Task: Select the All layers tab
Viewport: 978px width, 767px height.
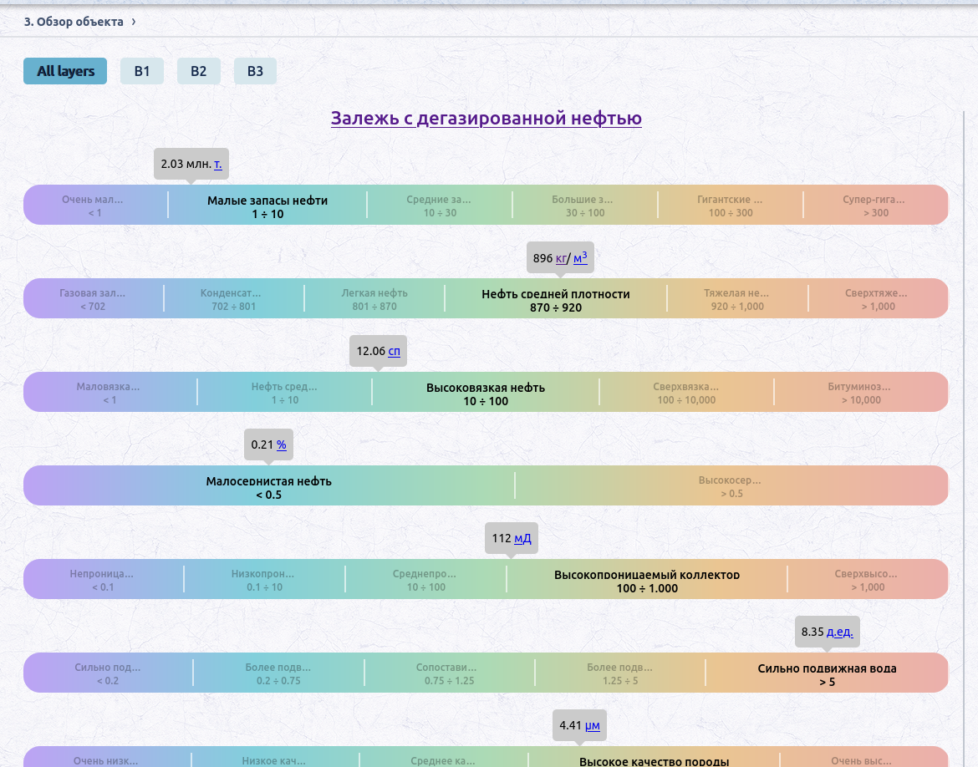Action: click(65, 71)
